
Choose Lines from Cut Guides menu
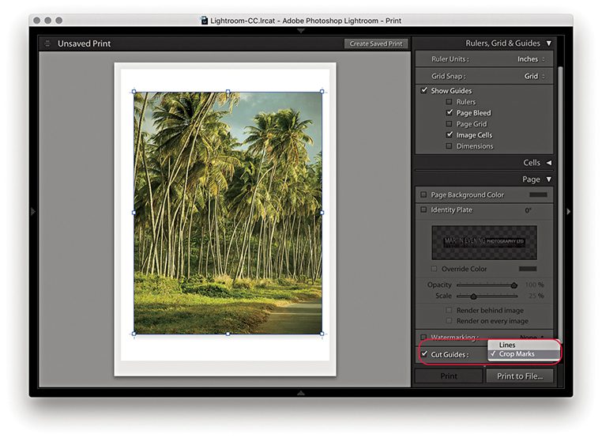point(507,345)
